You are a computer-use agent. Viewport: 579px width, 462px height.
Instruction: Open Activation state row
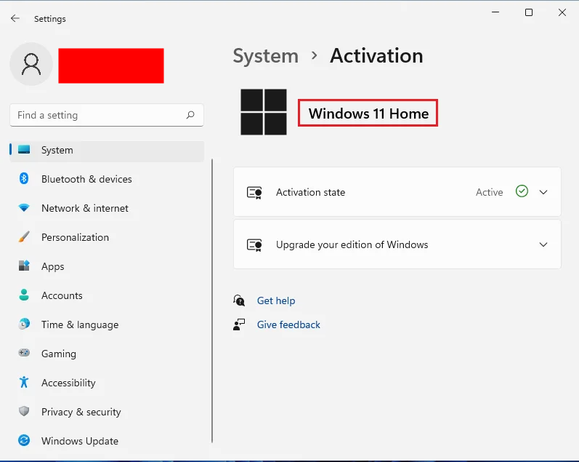[397, 191]
